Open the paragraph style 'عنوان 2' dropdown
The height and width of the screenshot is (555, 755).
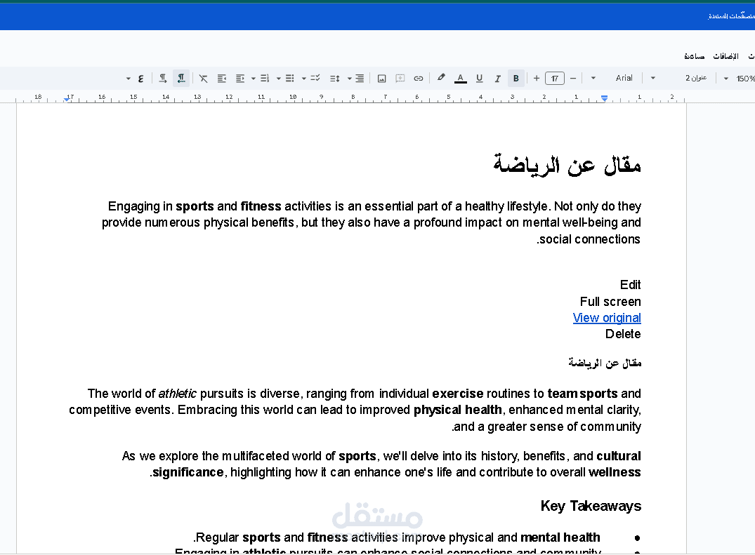[x=696, y=78]
